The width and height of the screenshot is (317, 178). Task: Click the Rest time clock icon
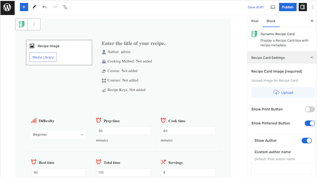click(34, 162)
